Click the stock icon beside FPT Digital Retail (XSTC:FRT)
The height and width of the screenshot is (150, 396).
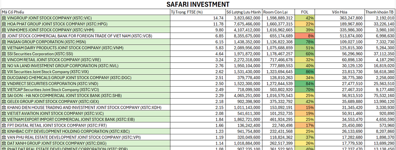coord(4,125)
